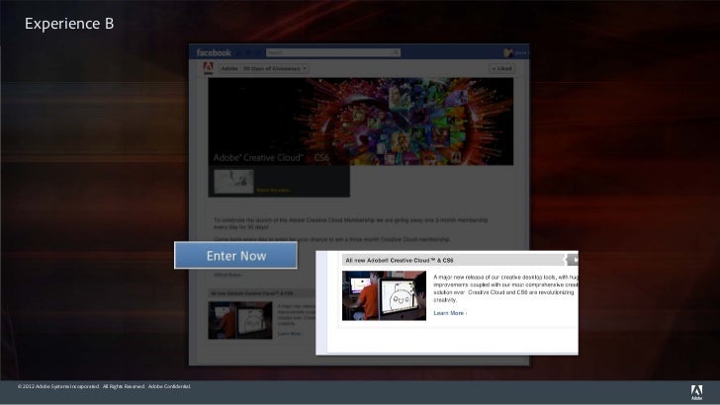Click the facebook logo in the header
720x405 pixels.
[x=214, y=52]
